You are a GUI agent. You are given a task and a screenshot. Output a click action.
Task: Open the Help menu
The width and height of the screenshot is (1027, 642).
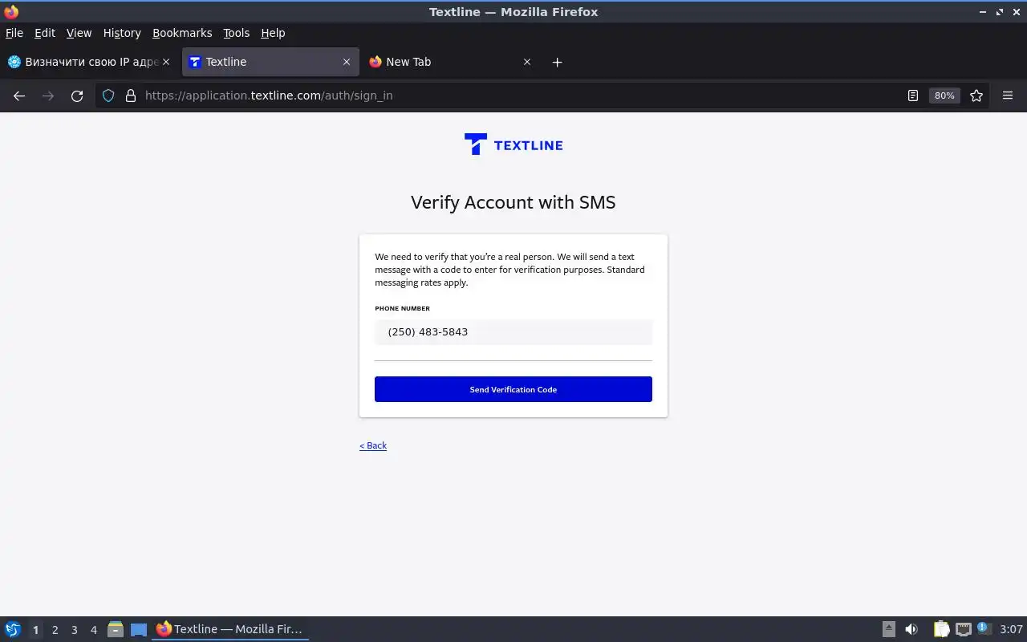[x=273, y=33]
